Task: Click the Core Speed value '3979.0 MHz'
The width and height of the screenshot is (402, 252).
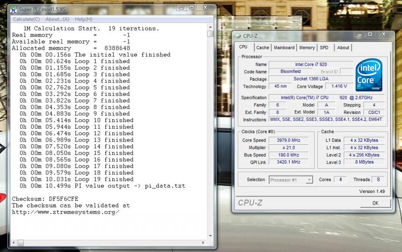Action: pyautogui.click(x=289, y=140)
